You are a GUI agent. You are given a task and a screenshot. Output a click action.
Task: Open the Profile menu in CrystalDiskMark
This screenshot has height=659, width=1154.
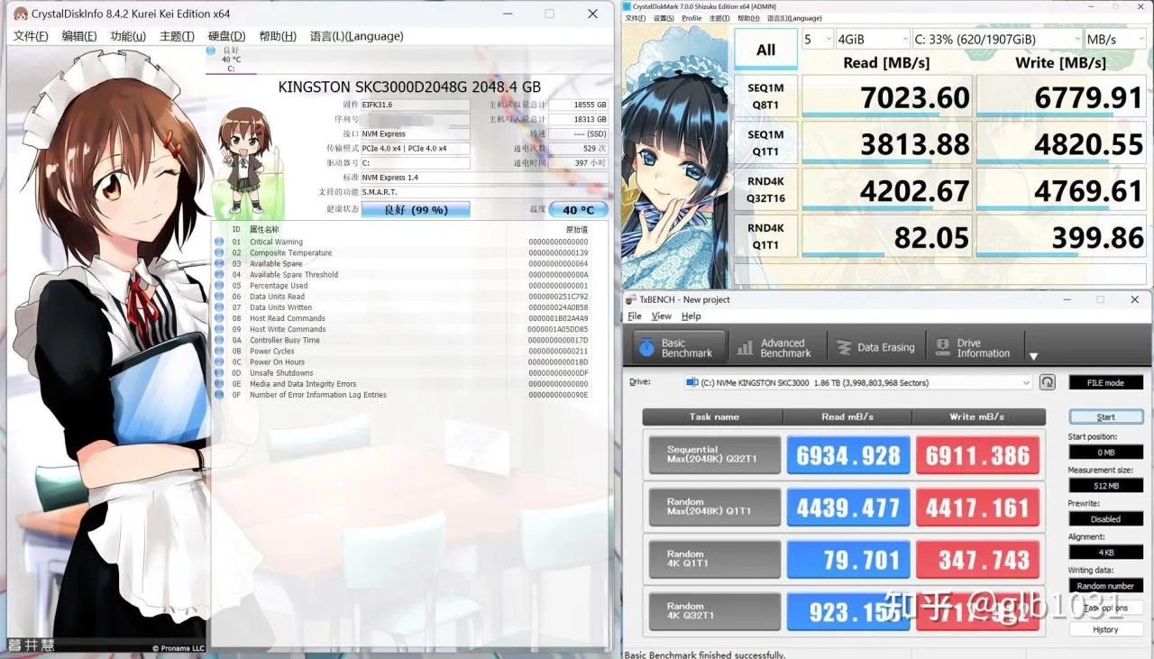point(692,18)
